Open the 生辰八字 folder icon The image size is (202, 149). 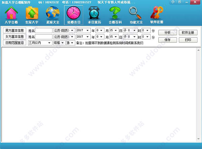coord(32,15)
